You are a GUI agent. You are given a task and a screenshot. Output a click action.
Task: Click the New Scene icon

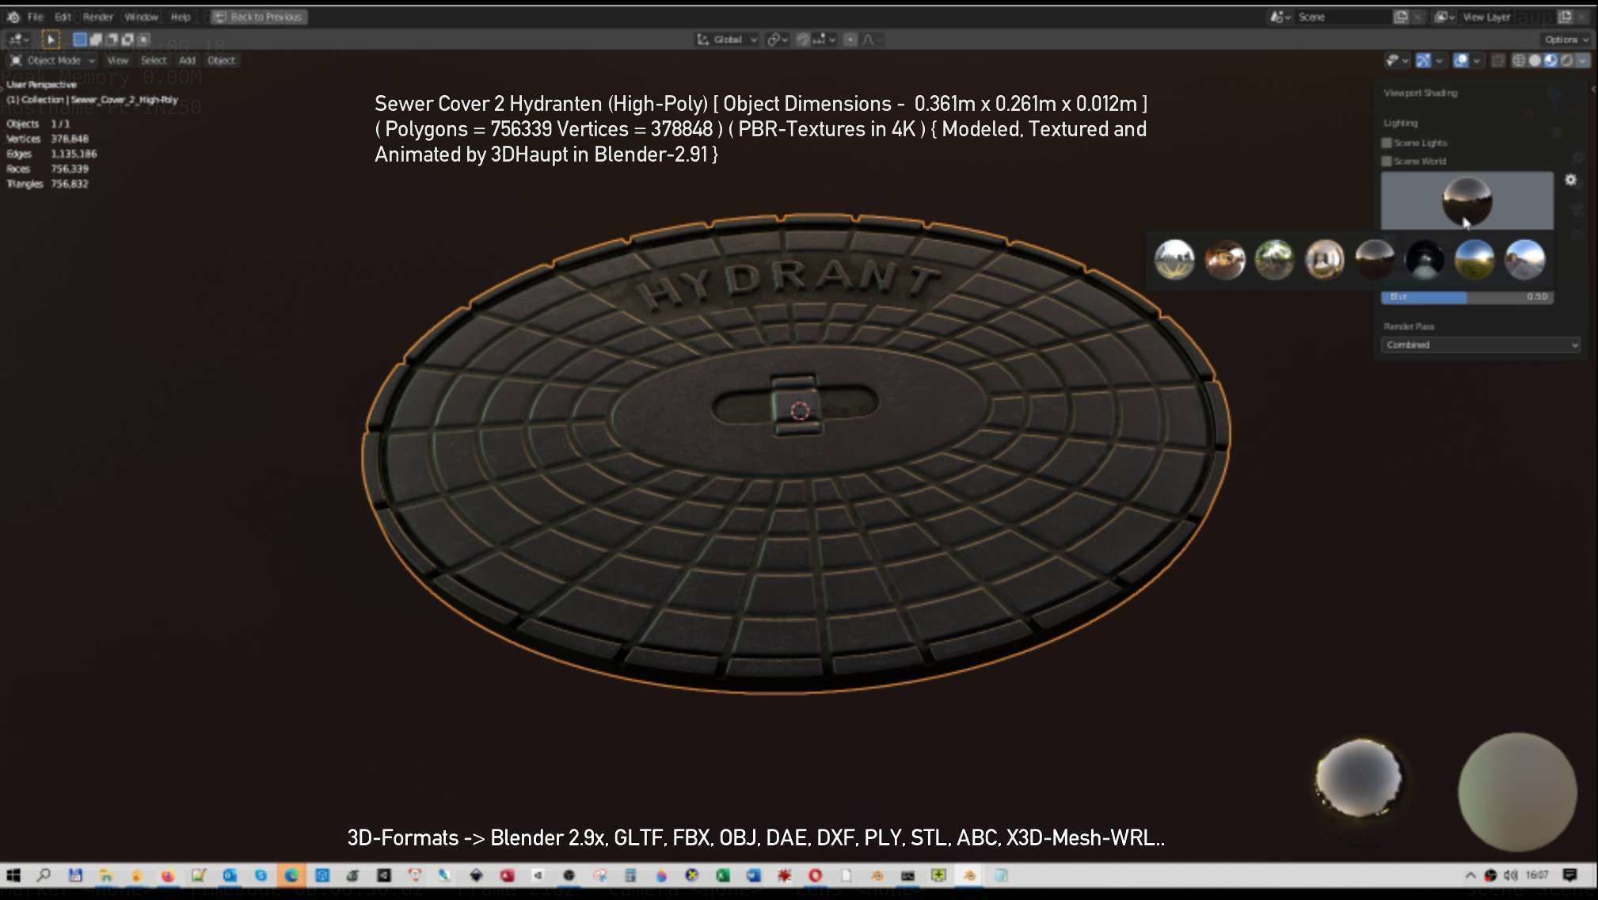click(1401, 17)
